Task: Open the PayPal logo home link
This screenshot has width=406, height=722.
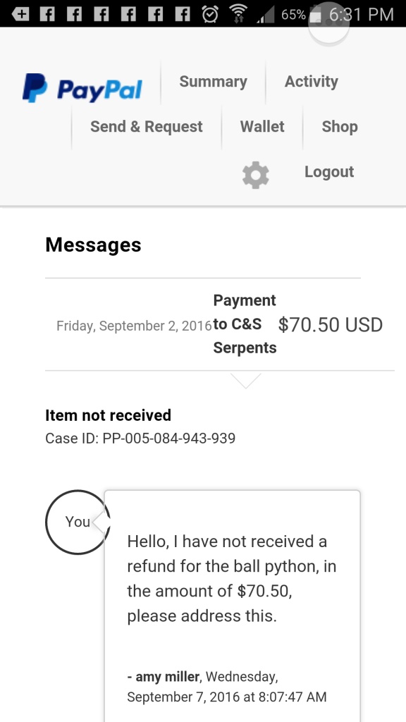Action: pos(82,88)
